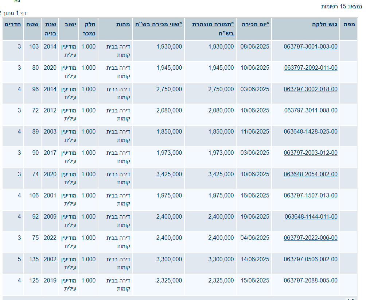Sort by חדרים column header
366x300 pixels.
[13, 24]
